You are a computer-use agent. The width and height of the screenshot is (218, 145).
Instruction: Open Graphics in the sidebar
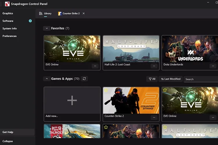point(8,13)
